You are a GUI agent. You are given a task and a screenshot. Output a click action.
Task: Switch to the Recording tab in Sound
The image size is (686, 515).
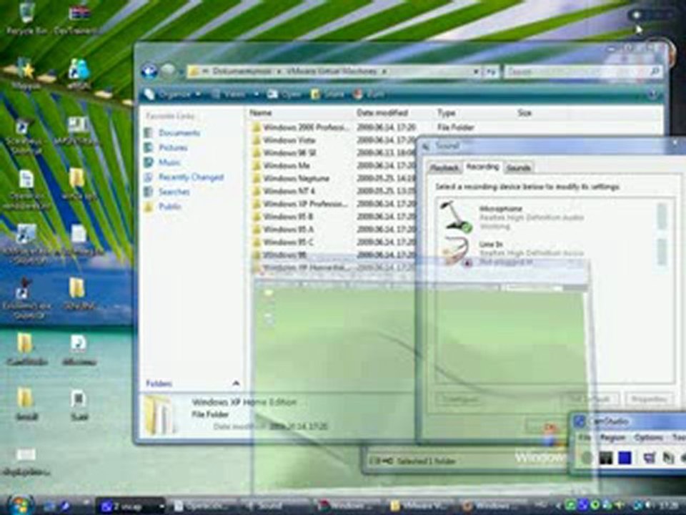tap(482, 167)
